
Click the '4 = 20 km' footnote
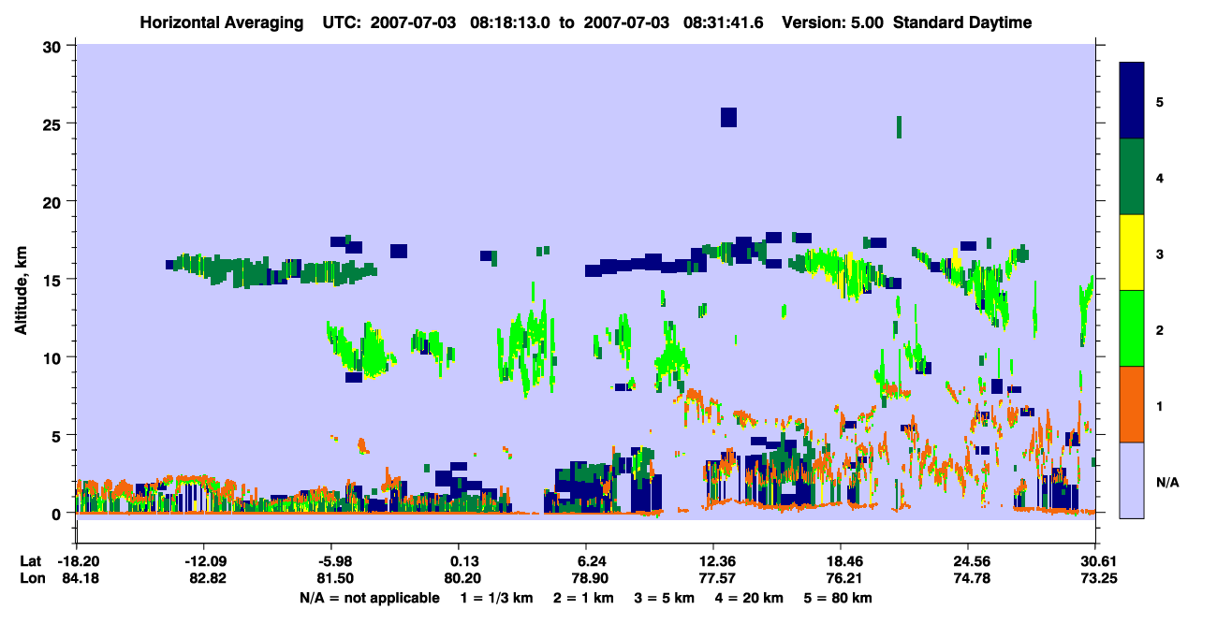point(751,598)
